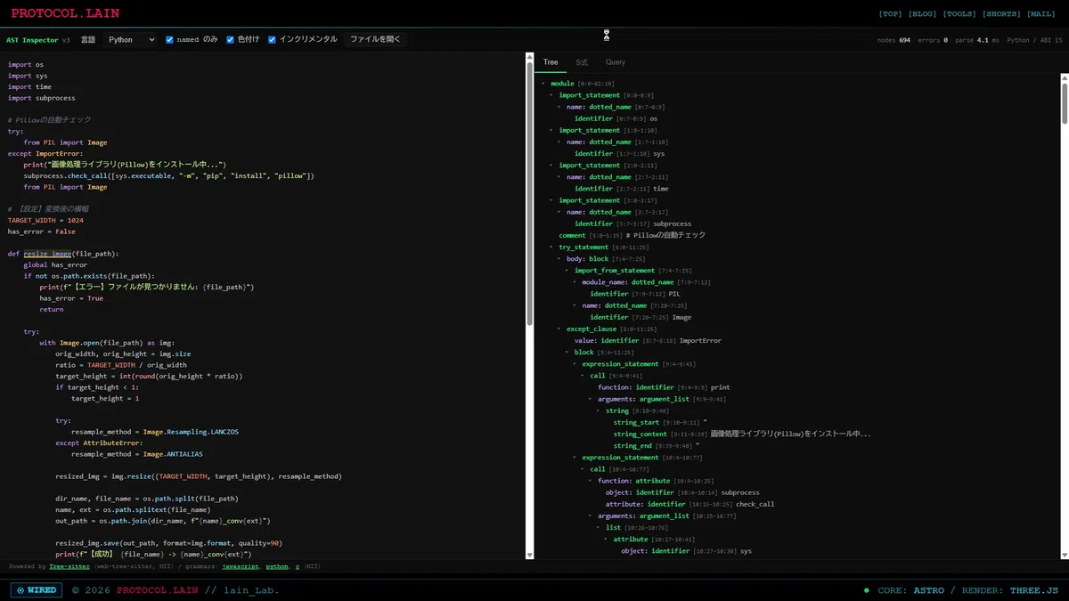Viewport: 1069px width, 601px height.
Task: Open the [TOP] nav link
Action: tap(889, 14)
